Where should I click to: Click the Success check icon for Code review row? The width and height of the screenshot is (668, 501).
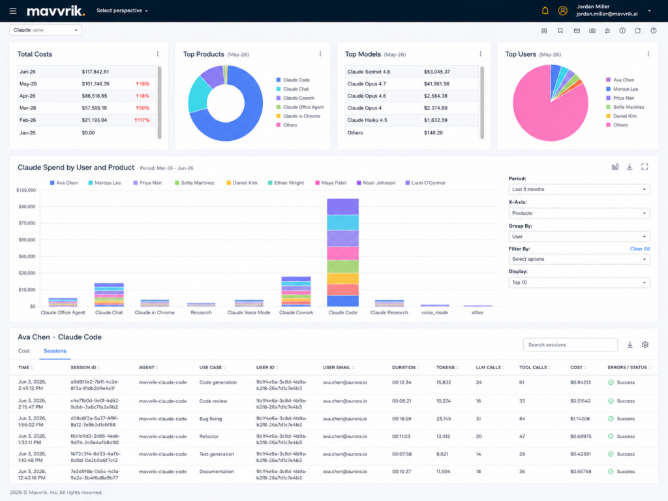611,401
